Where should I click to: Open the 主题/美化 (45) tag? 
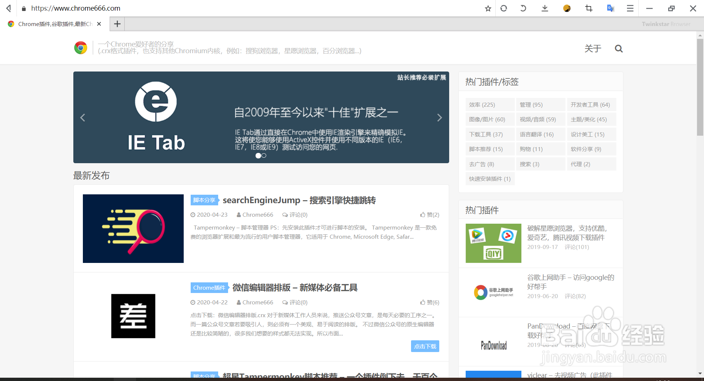coord(591,119)
